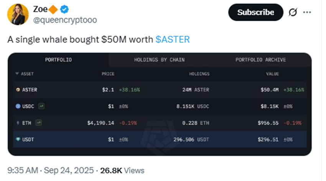
Task: Switch to the Portfolio tab
Action: tap(58, 60)
